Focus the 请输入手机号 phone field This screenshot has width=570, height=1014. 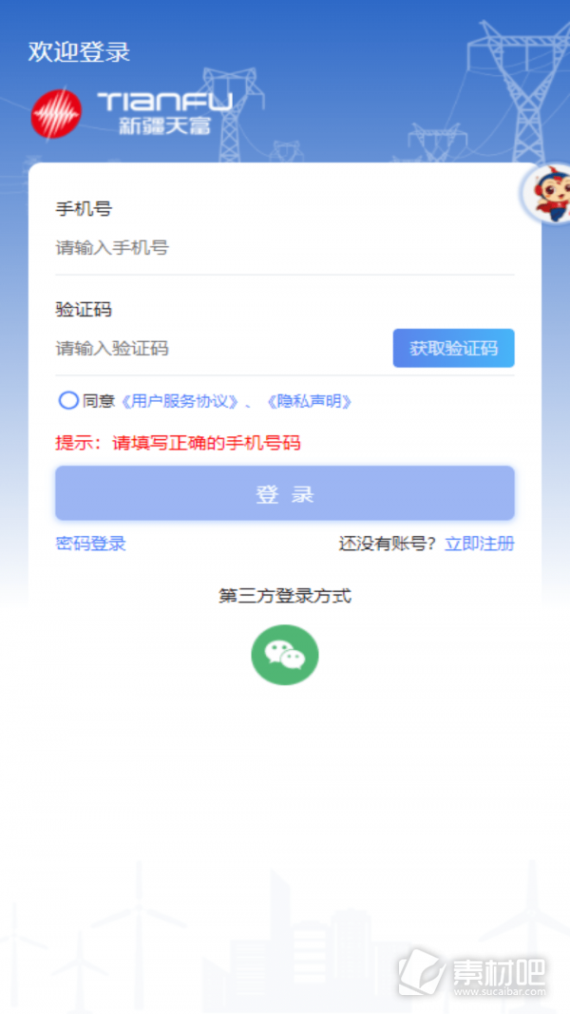coord(284,248)
